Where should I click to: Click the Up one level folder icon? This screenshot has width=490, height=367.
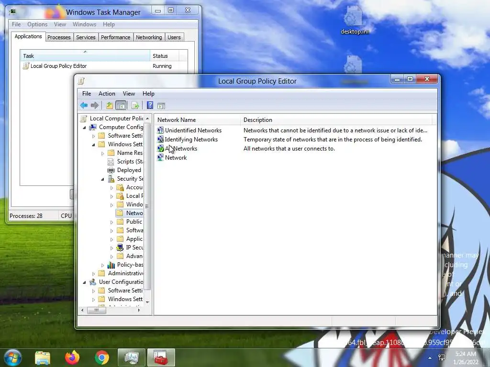point(109,106)
